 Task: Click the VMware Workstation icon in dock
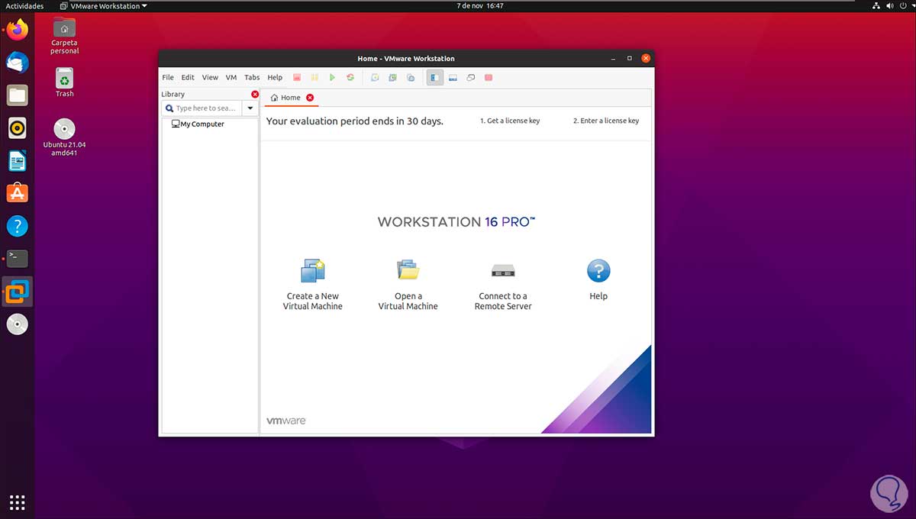tap(18, 292)
